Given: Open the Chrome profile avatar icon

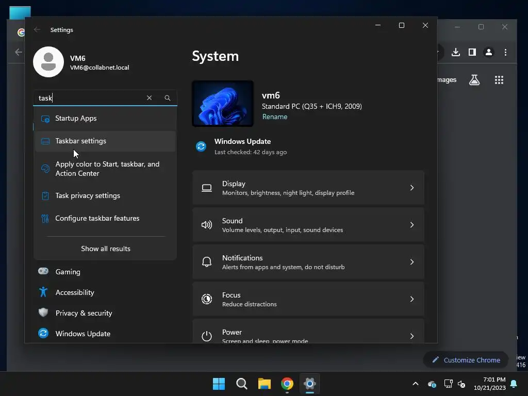Looking at the screenshot, I should click(x=489, y=52).
